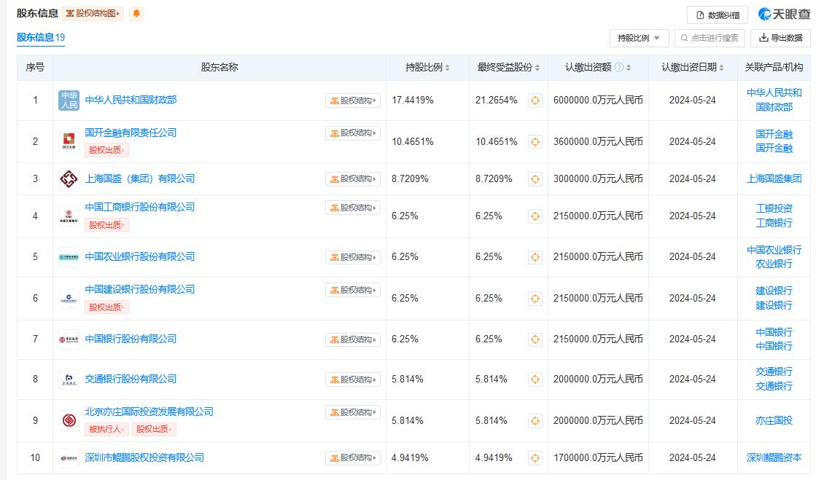Click the 天眼查 logo
Screen dimensions: 816x480
784,15
